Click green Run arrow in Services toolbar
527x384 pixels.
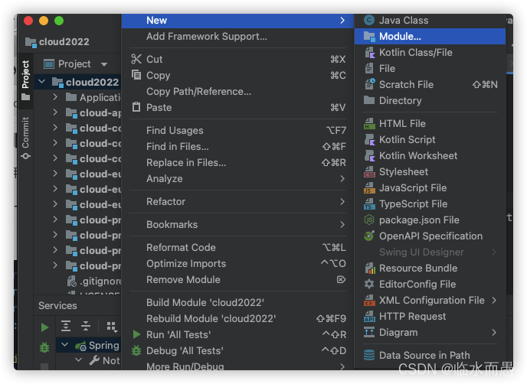(44, 327)
